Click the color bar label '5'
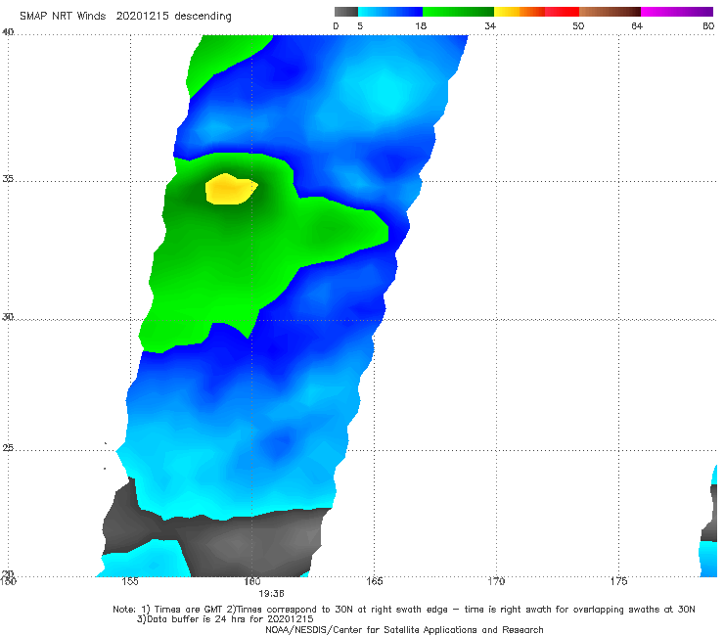The image size is (724, 636). 360,25
